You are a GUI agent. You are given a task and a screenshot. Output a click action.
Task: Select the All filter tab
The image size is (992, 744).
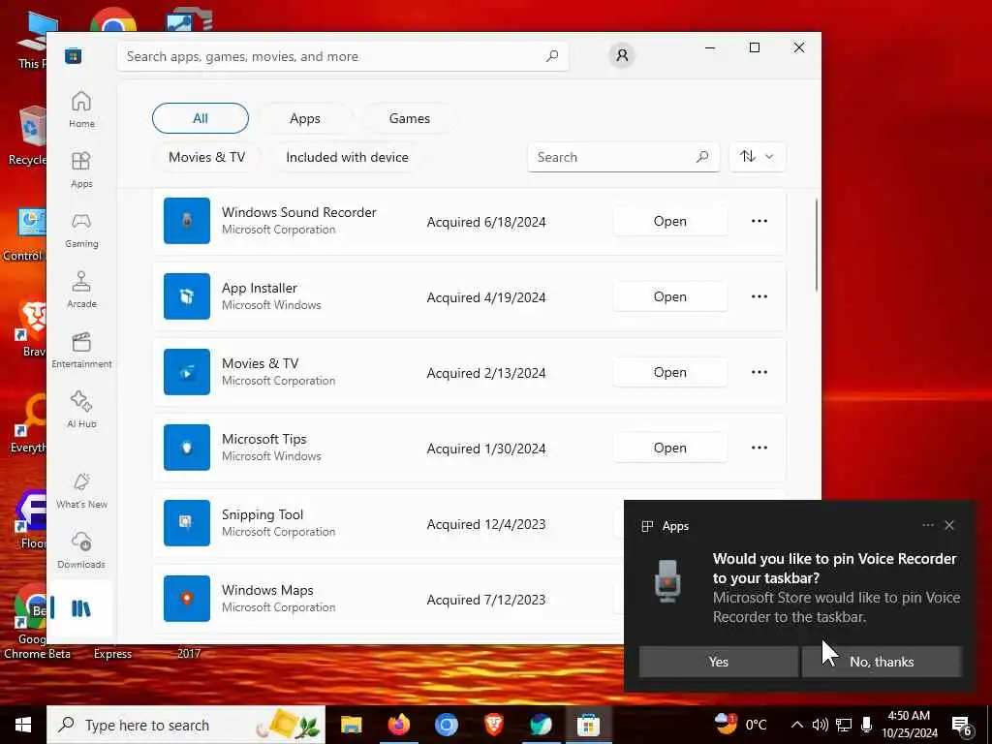[201, 118]
